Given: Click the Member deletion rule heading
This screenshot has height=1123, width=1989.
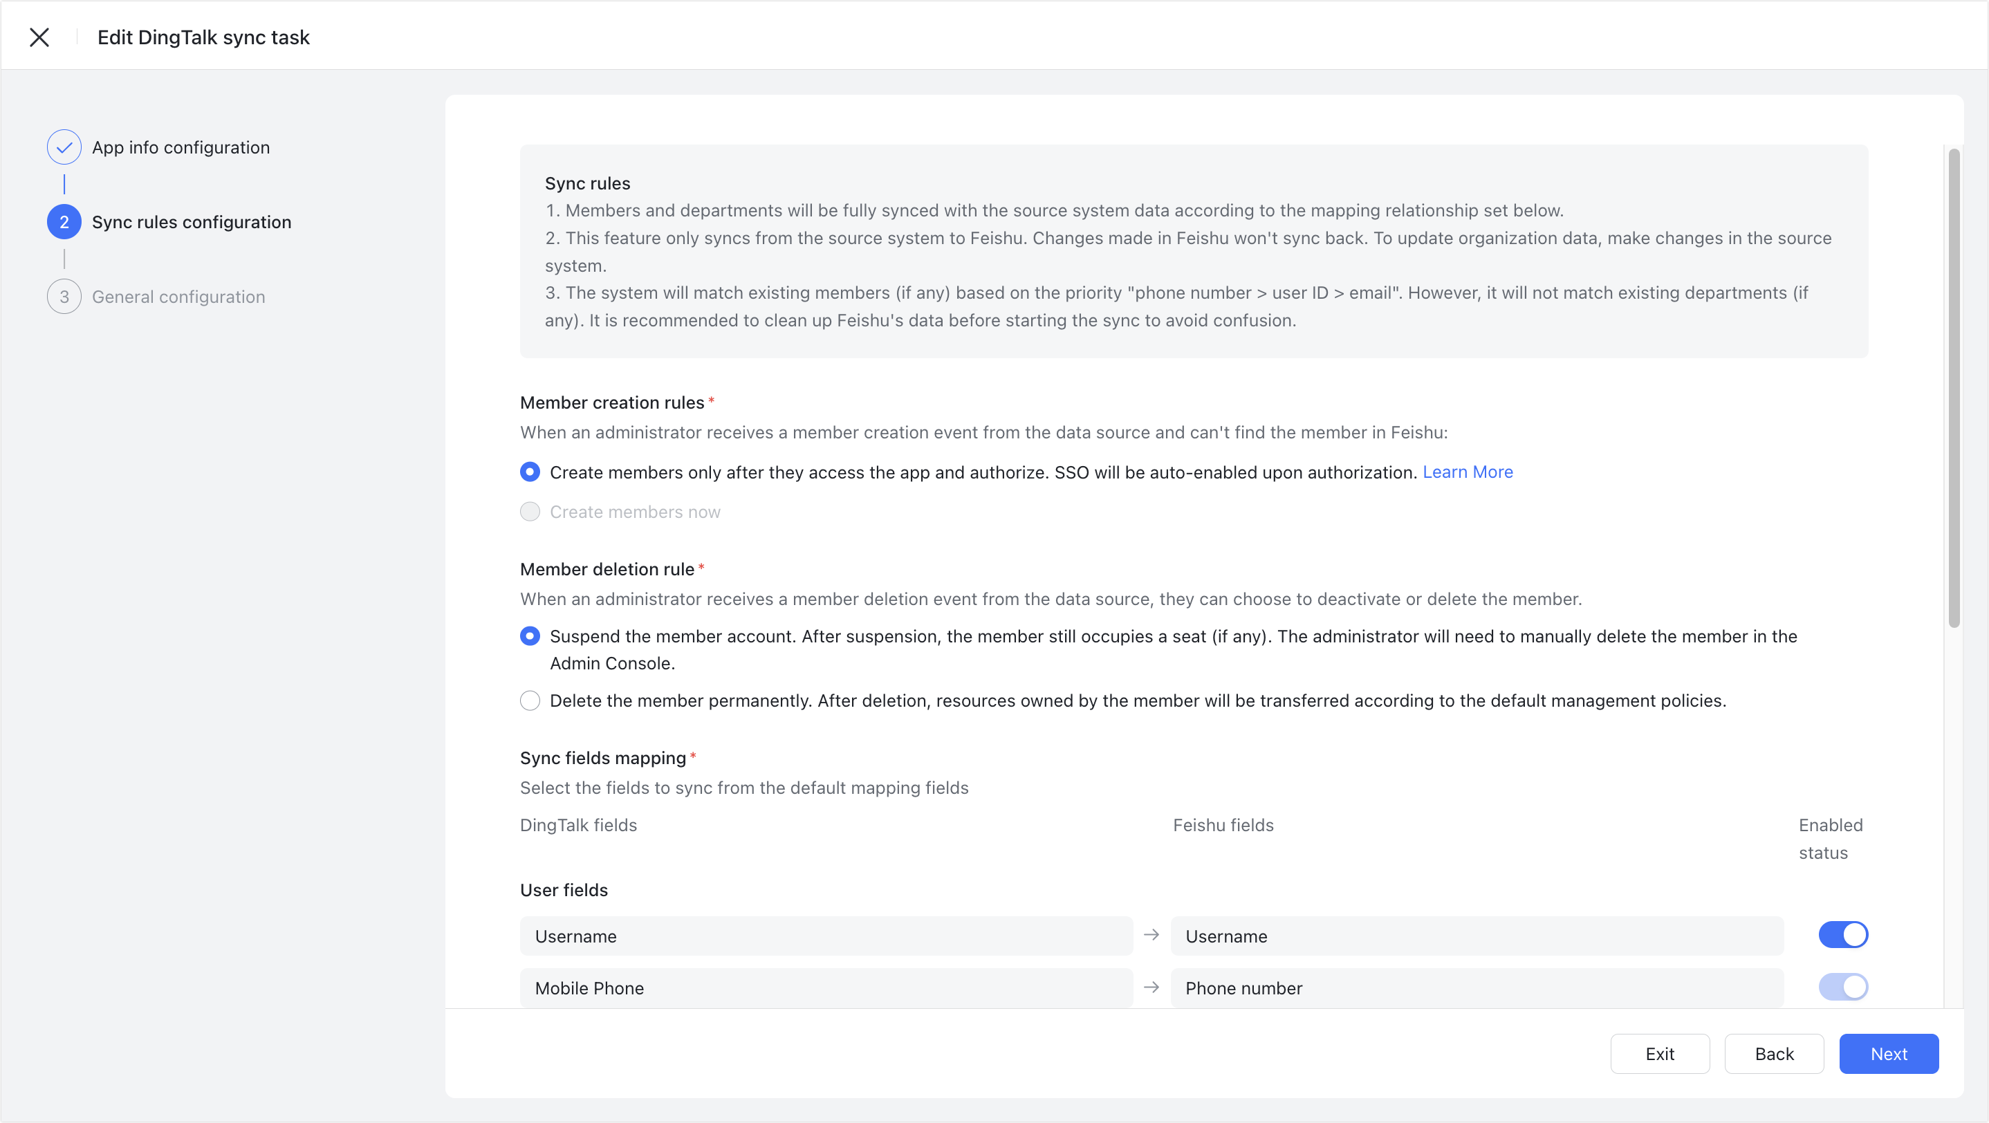Looking at the screenshot, I should tap(607, 569).
